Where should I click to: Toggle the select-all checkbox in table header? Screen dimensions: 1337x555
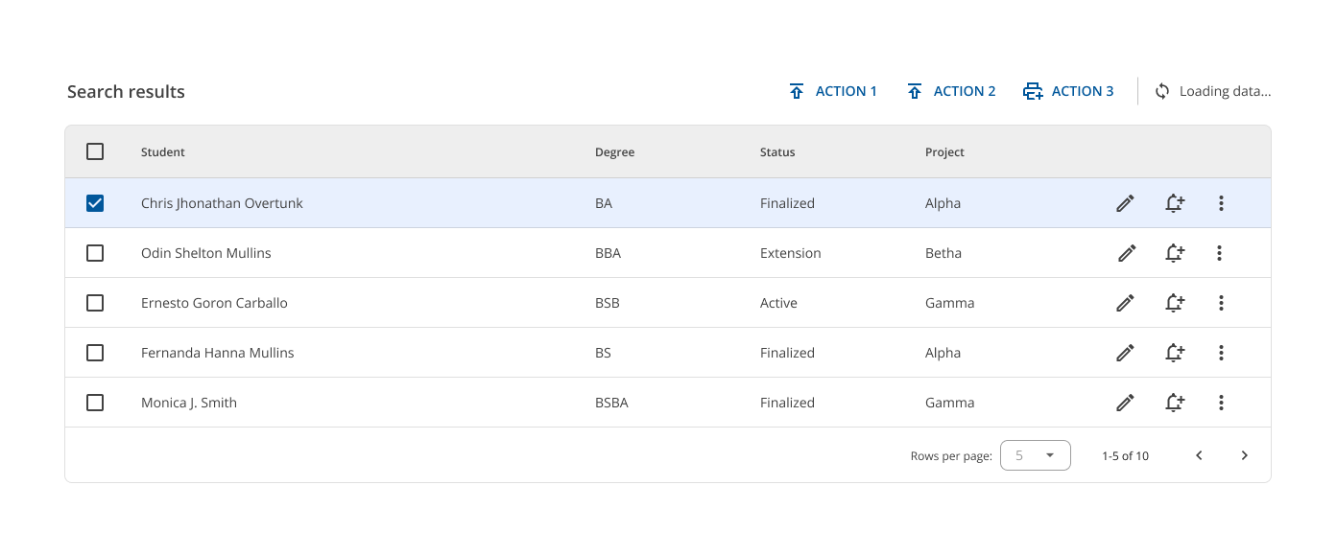pyautogui.click(x=95, y=151)
